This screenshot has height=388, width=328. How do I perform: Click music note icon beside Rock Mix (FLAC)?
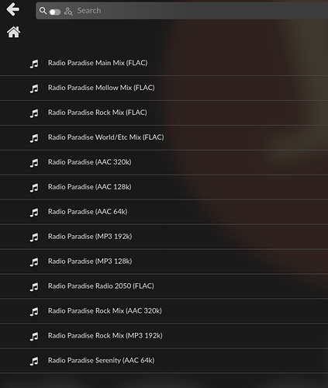point(34,113)
